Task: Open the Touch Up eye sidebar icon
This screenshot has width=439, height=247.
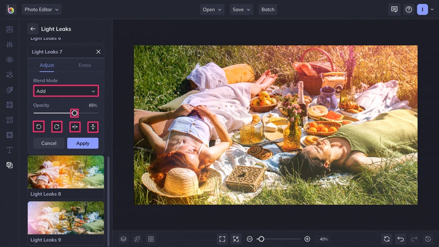Action: click(9, 59)
